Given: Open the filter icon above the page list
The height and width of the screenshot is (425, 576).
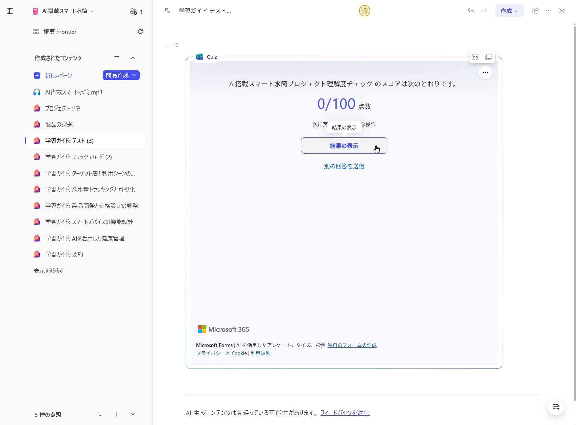Looking at the screenshot, I should (117, 58).
